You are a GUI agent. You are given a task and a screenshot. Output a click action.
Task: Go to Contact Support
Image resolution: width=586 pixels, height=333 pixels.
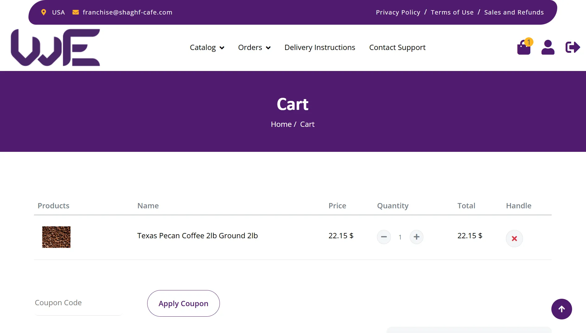click(397, 48)
